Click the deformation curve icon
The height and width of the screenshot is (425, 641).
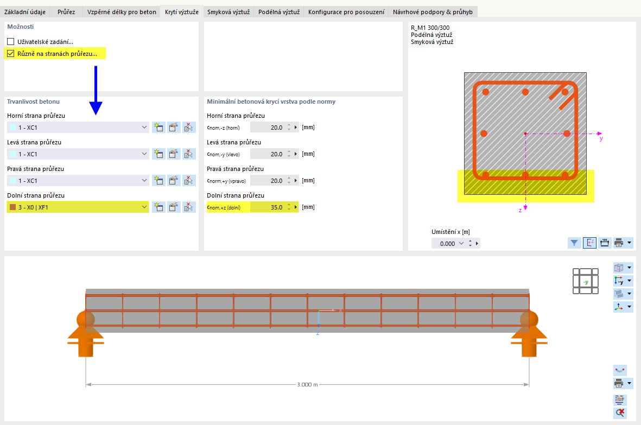tap(620, 370)
